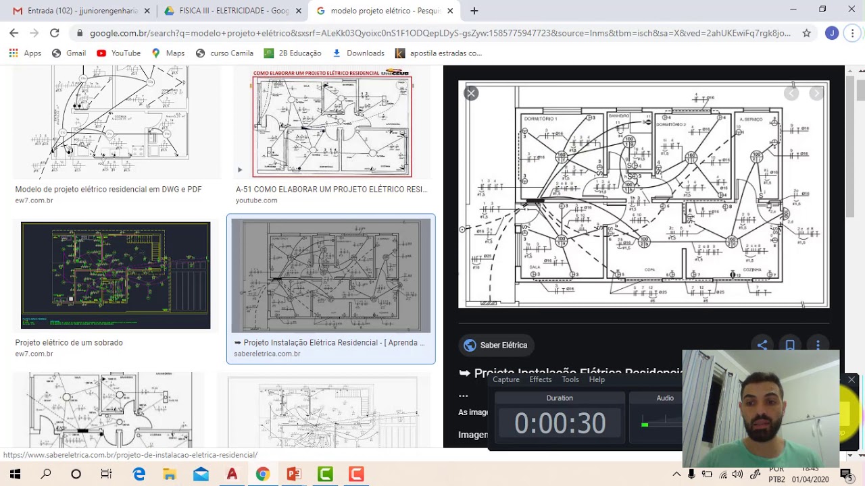The image size is (865, 486).
Task: Open a new tab with the plus button
Action: click(474, 11)
